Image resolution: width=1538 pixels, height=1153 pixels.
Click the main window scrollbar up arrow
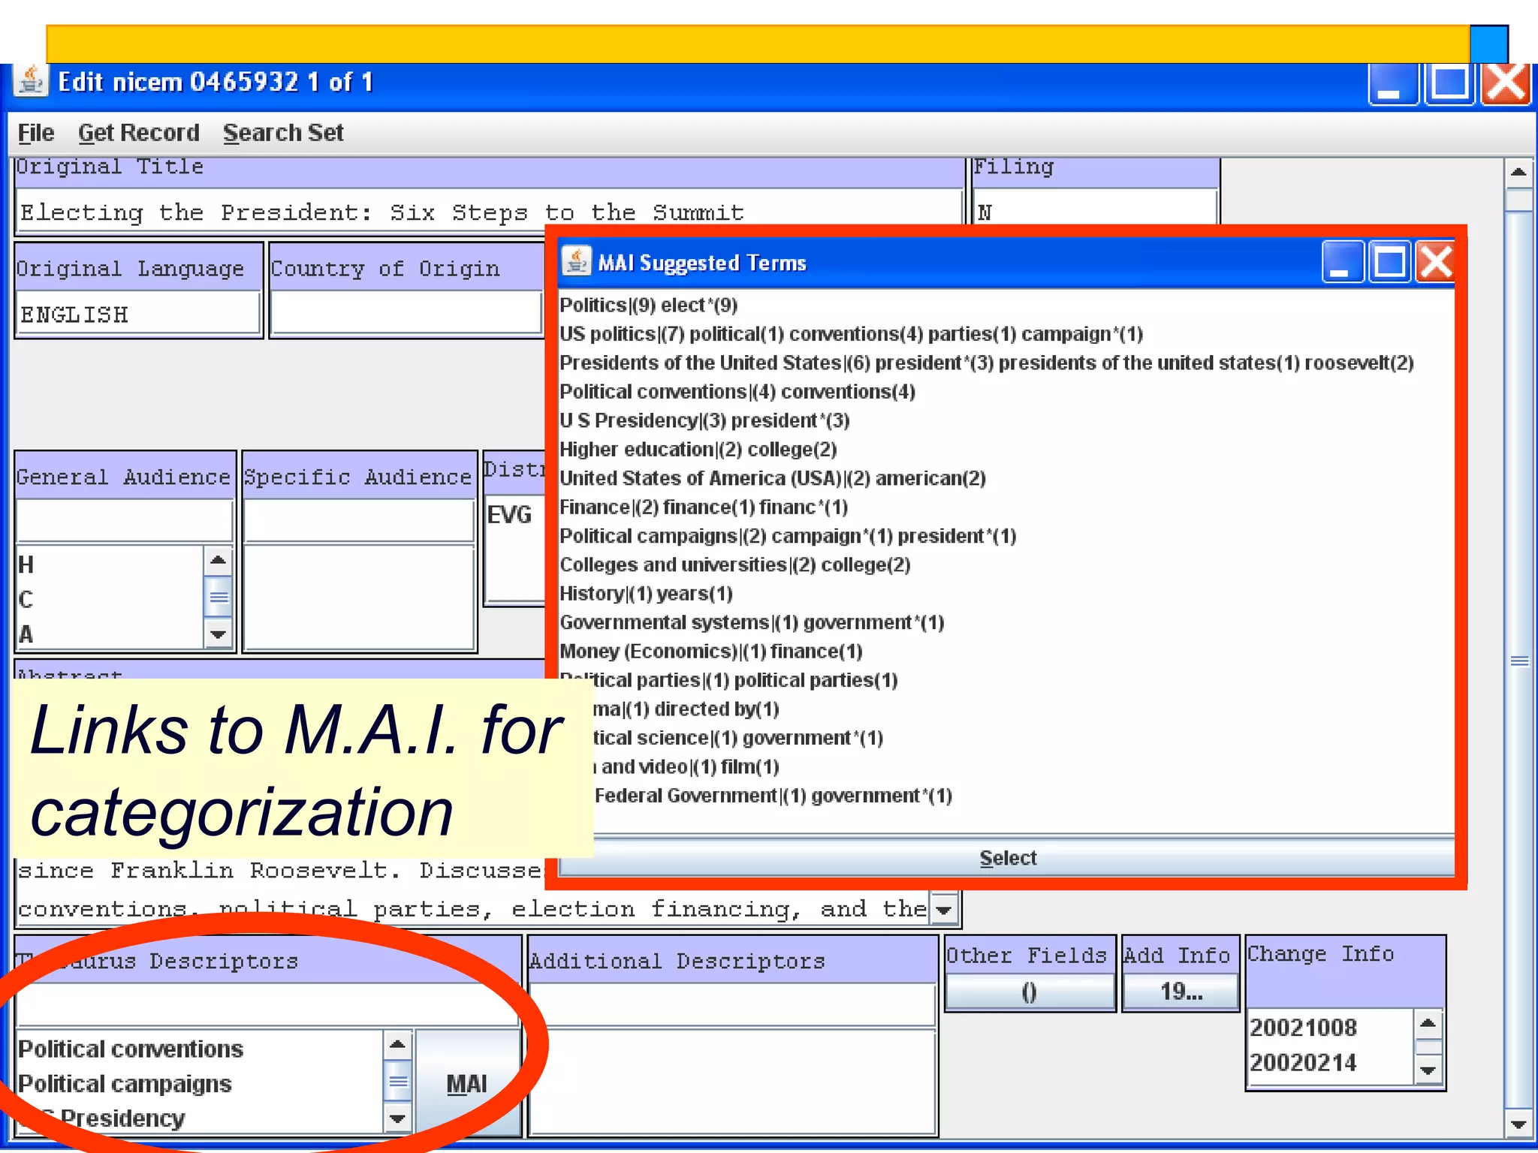[x=1518, y=173]
